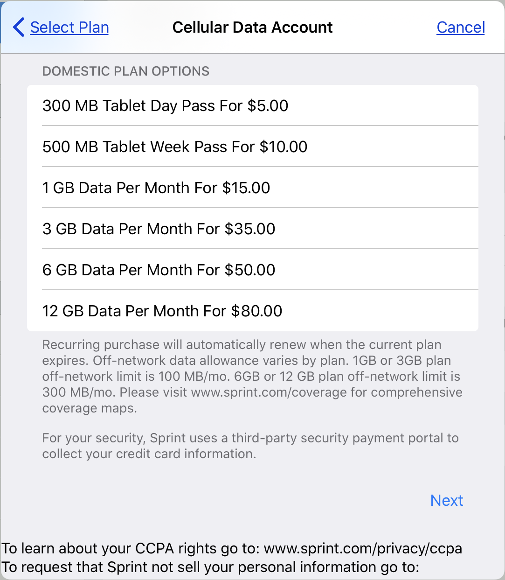Select 3 GB Data Per Month for $35.00
The image size is (505, 580).
(159, 229)
